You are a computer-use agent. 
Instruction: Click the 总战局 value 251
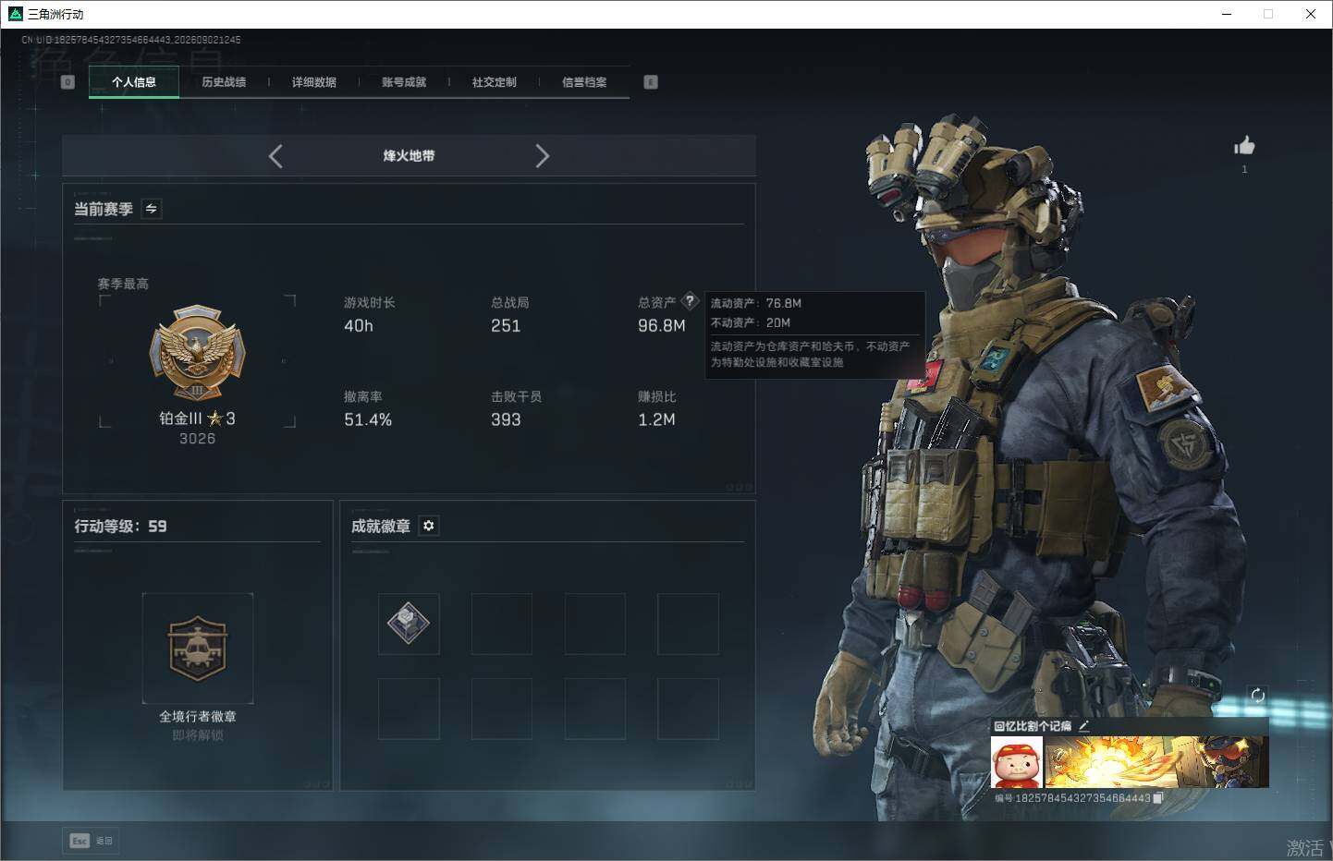506,326
